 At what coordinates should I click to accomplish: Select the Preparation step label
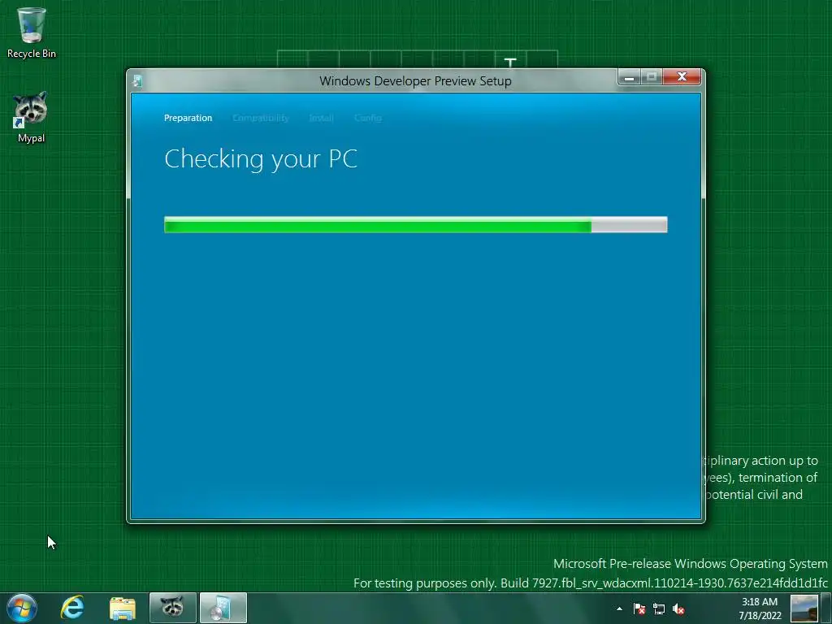[188, 118]
